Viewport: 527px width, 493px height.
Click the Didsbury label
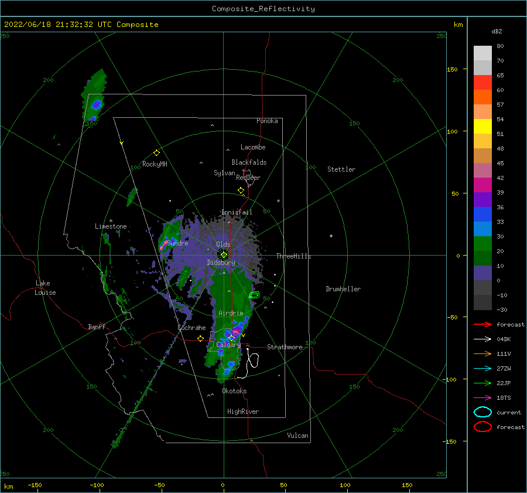coord(221,263)
